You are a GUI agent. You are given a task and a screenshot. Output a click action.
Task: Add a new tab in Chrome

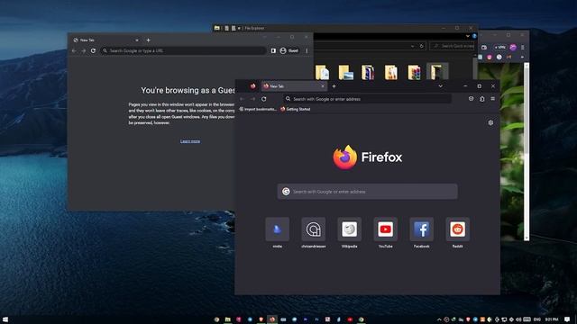(148, 40)
